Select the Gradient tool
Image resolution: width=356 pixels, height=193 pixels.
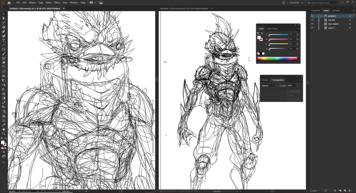coord(4,98)
